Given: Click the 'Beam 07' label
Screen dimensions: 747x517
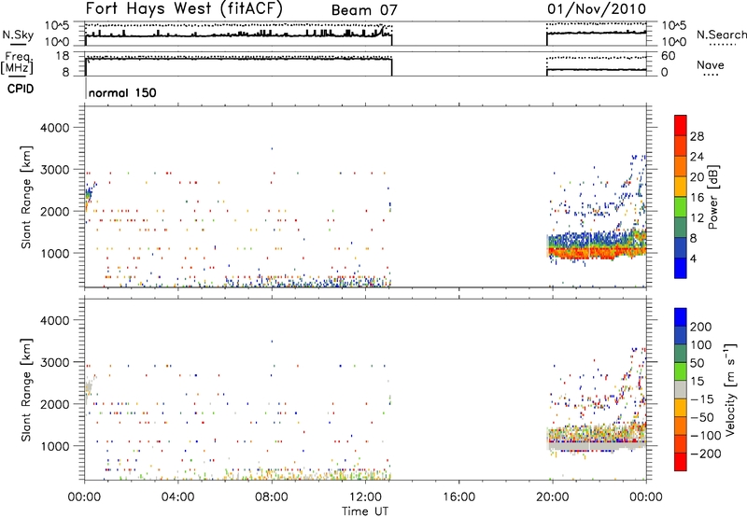Looking at the screenshot, I should click(364, 10).
